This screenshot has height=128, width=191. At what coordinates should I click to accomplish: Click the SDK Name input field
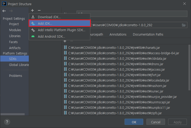[x=132, y=14]
